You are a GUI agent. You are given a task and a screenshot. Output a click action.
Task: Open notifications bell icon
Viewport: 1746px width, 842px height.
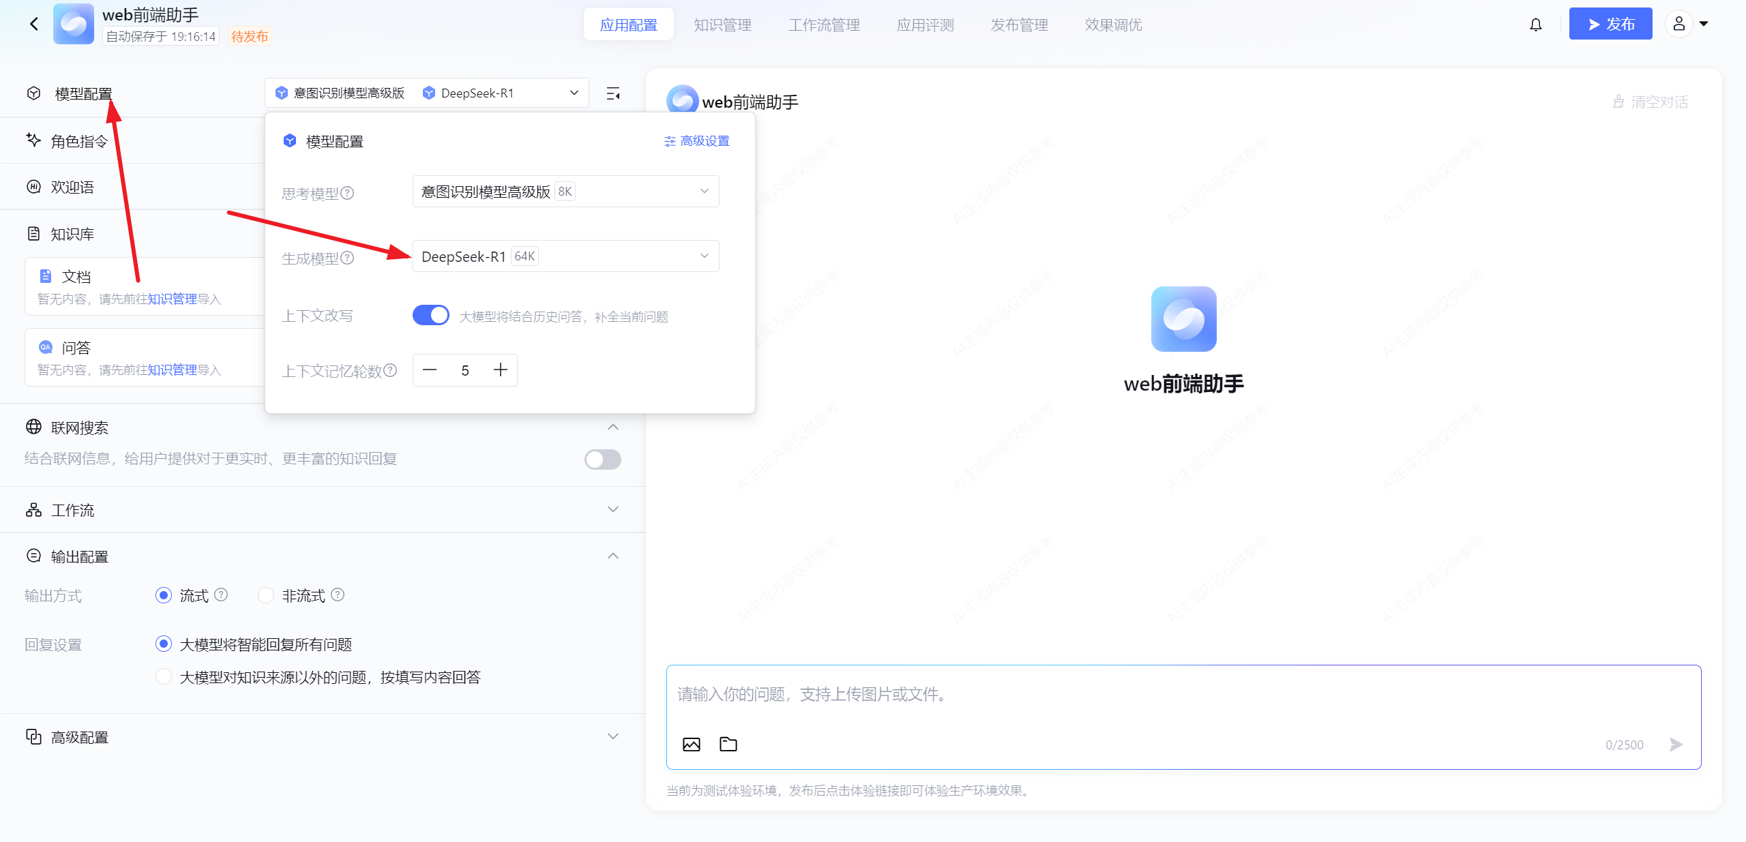coord(1535,25)
